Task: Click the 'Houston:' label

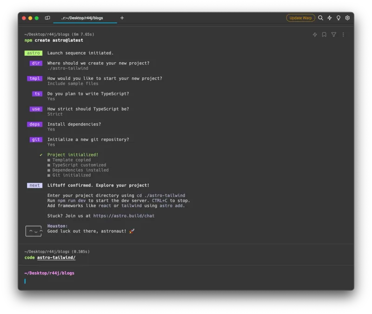Action: 57,226
